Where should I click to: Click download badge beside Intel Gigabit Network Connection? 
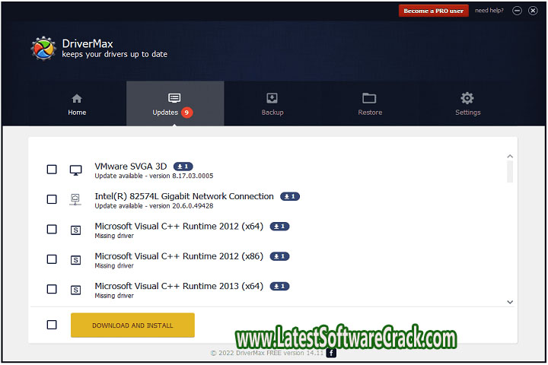(290, 196)
